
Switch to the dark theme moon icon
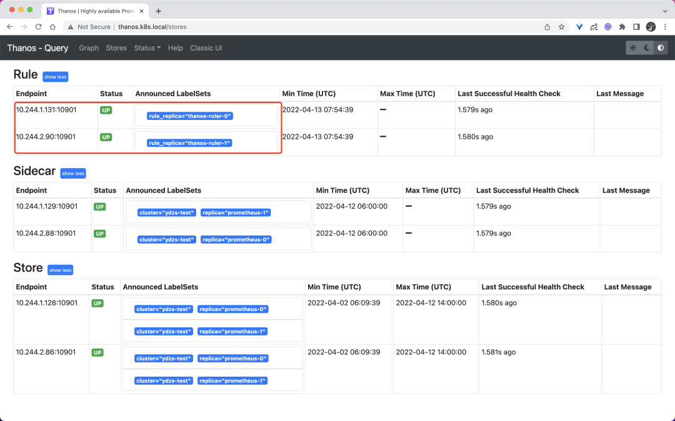(x=647, y=47)
